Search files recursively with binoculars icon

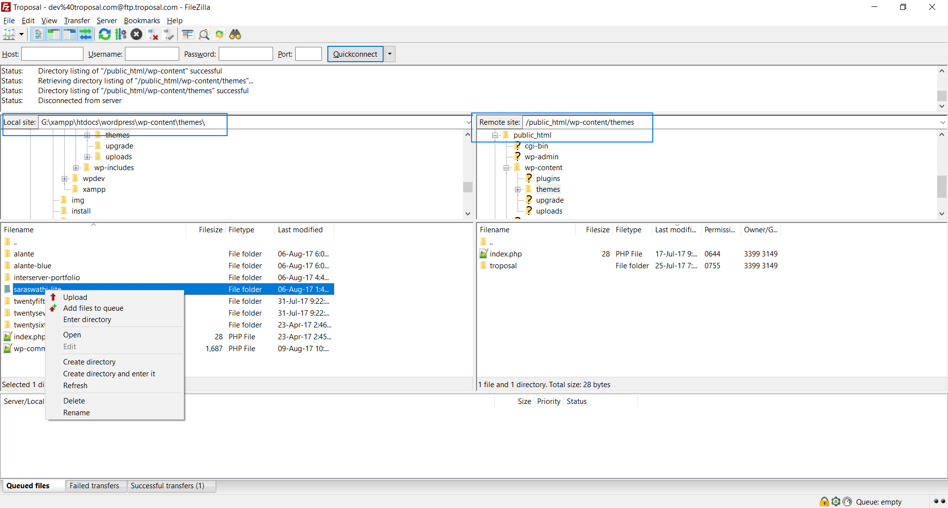pyautogui.click(x=236, y=34)
